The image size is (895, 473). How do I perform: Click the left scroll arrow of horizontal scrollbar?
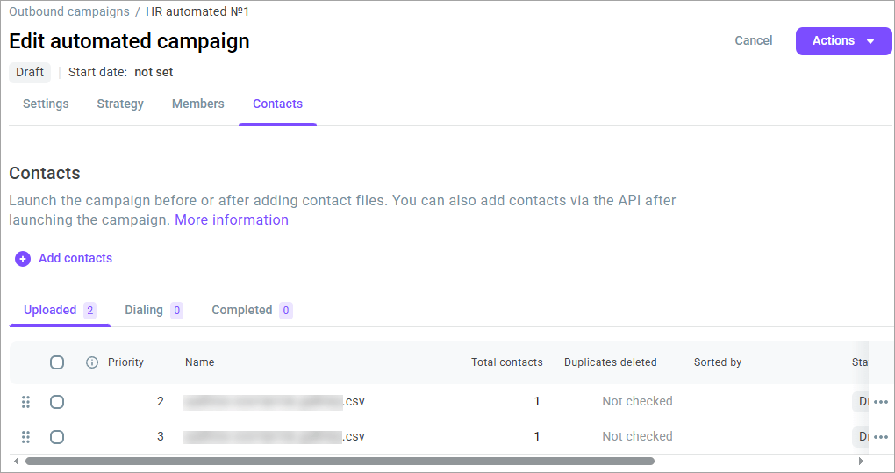pos(16,461)
